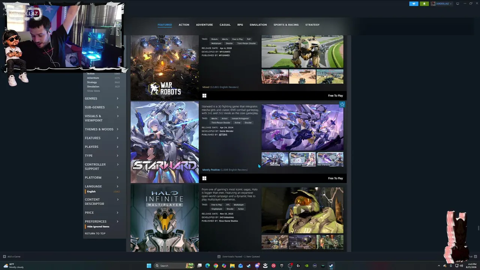The height and width of the screenshot is (270, 480).
Task: Select the Sports & Racing tab
Action: coord(286,25)
